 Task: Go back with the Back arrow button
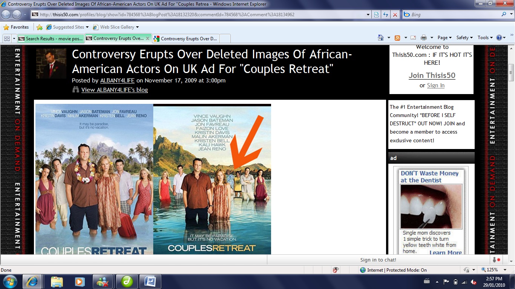pos(6,14)
